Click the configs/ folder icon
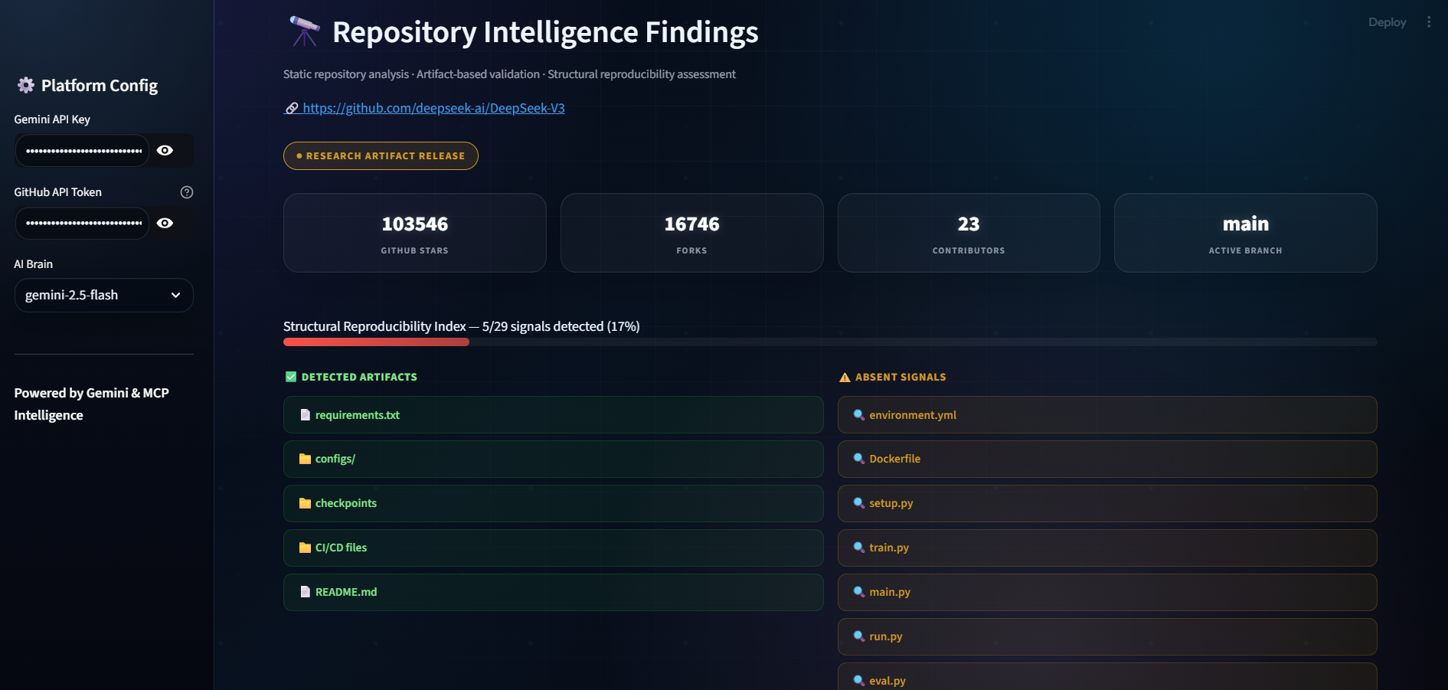This screenshot has height=690, width=1448. coord(306,459)
